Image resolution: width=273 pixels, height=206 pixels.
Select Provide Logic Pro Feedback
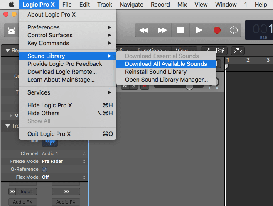coord(67,64)
